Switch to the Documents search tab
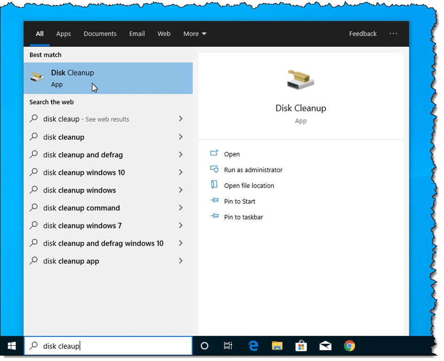 click(100, 34)
